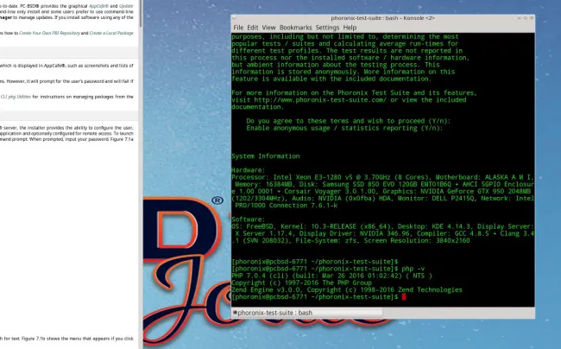Open the 'Create Your Own PBI Repository' link

[49, 33]
